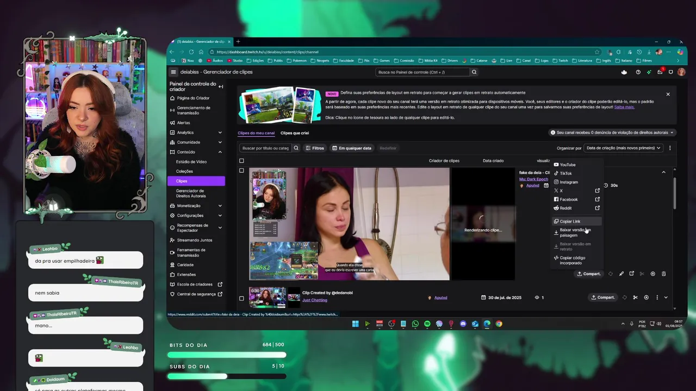The height and width of the screenshot is (391, 696).
Task: Expand the Analytics sidebar section
Action: (220, 133)
